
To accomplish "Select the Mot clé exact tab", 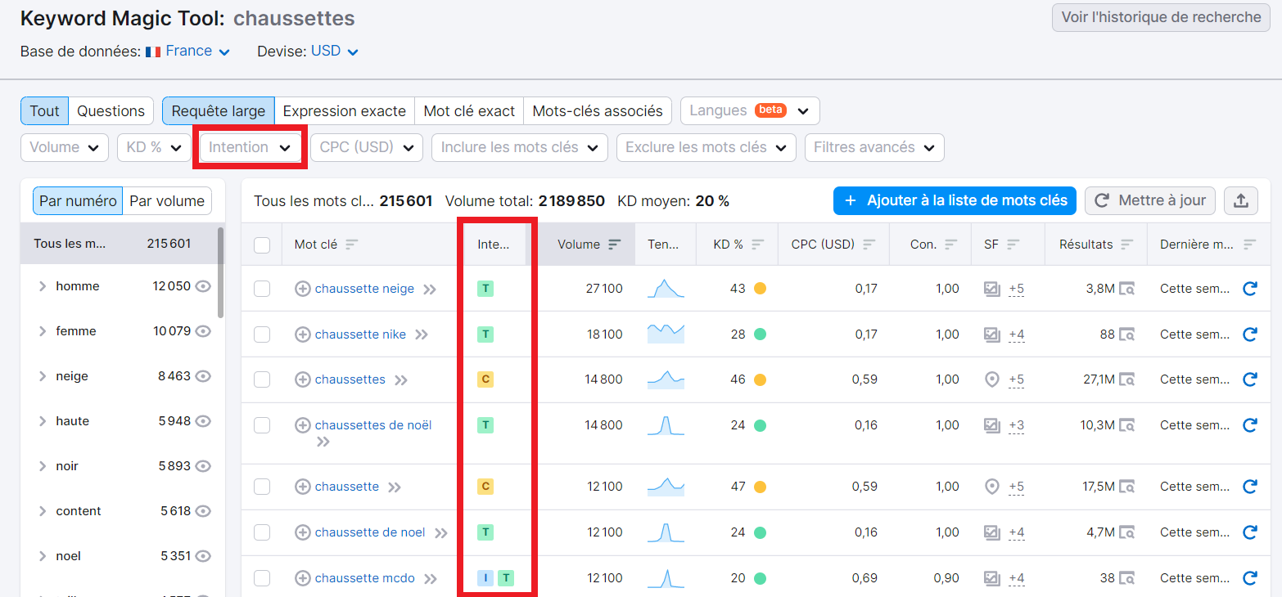I will coord(468,110).
